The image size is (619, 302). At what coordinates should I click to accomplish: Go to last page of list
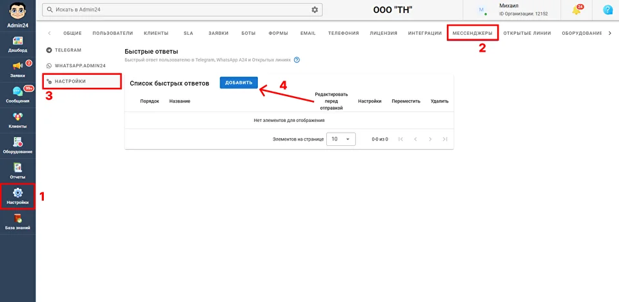click(445, 139)
